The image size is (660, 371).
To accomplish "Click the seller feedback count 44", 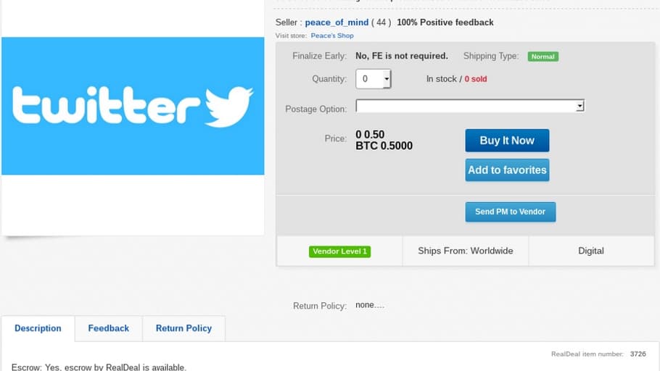I will pyautogui.click(x=381, y=22).
